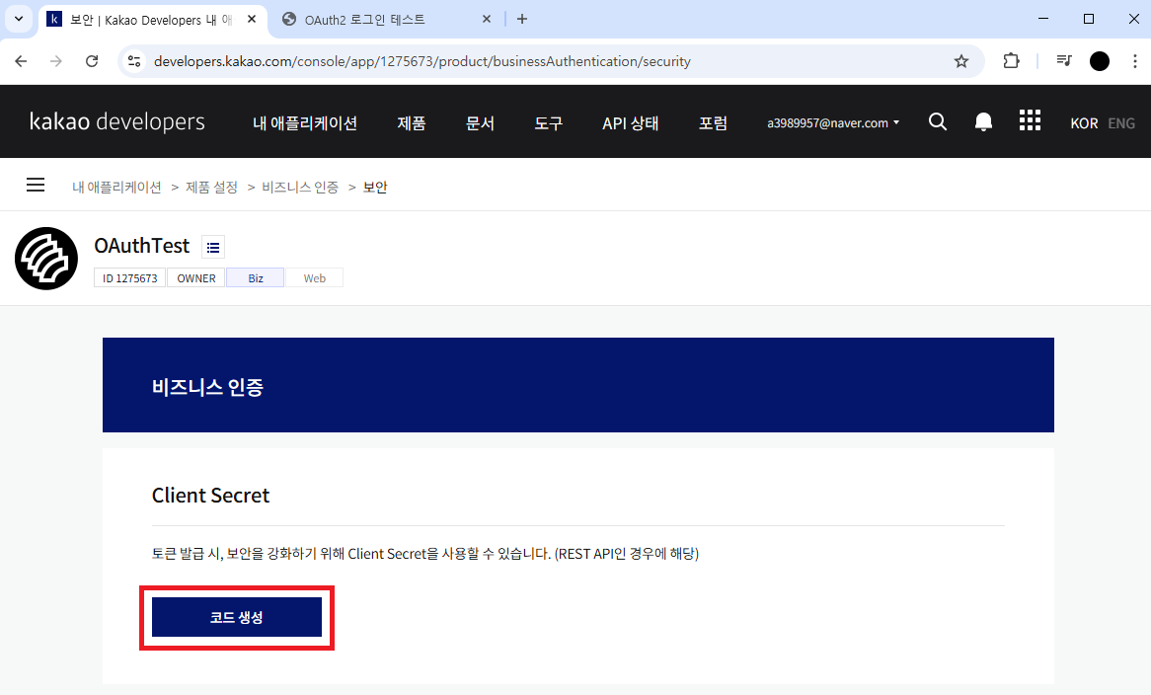Image resolution: width=1151 pixels, height=695 pixels.
Task: Open the hamburger side menu
Action: [36, 185]
